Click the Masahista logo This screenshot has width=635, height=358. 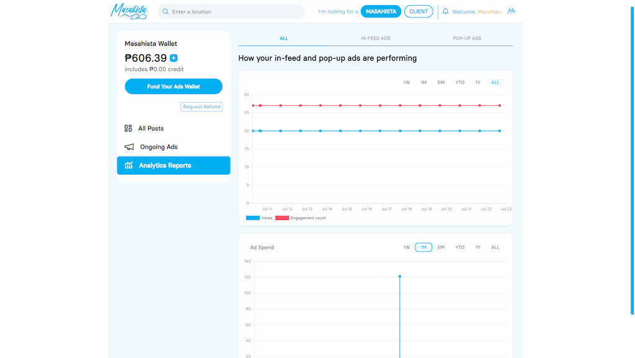[128, 11]
